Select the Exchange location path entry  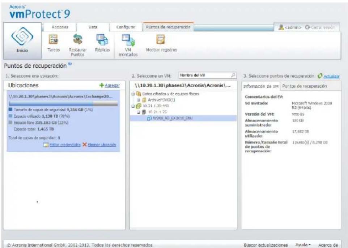(60, 96)
